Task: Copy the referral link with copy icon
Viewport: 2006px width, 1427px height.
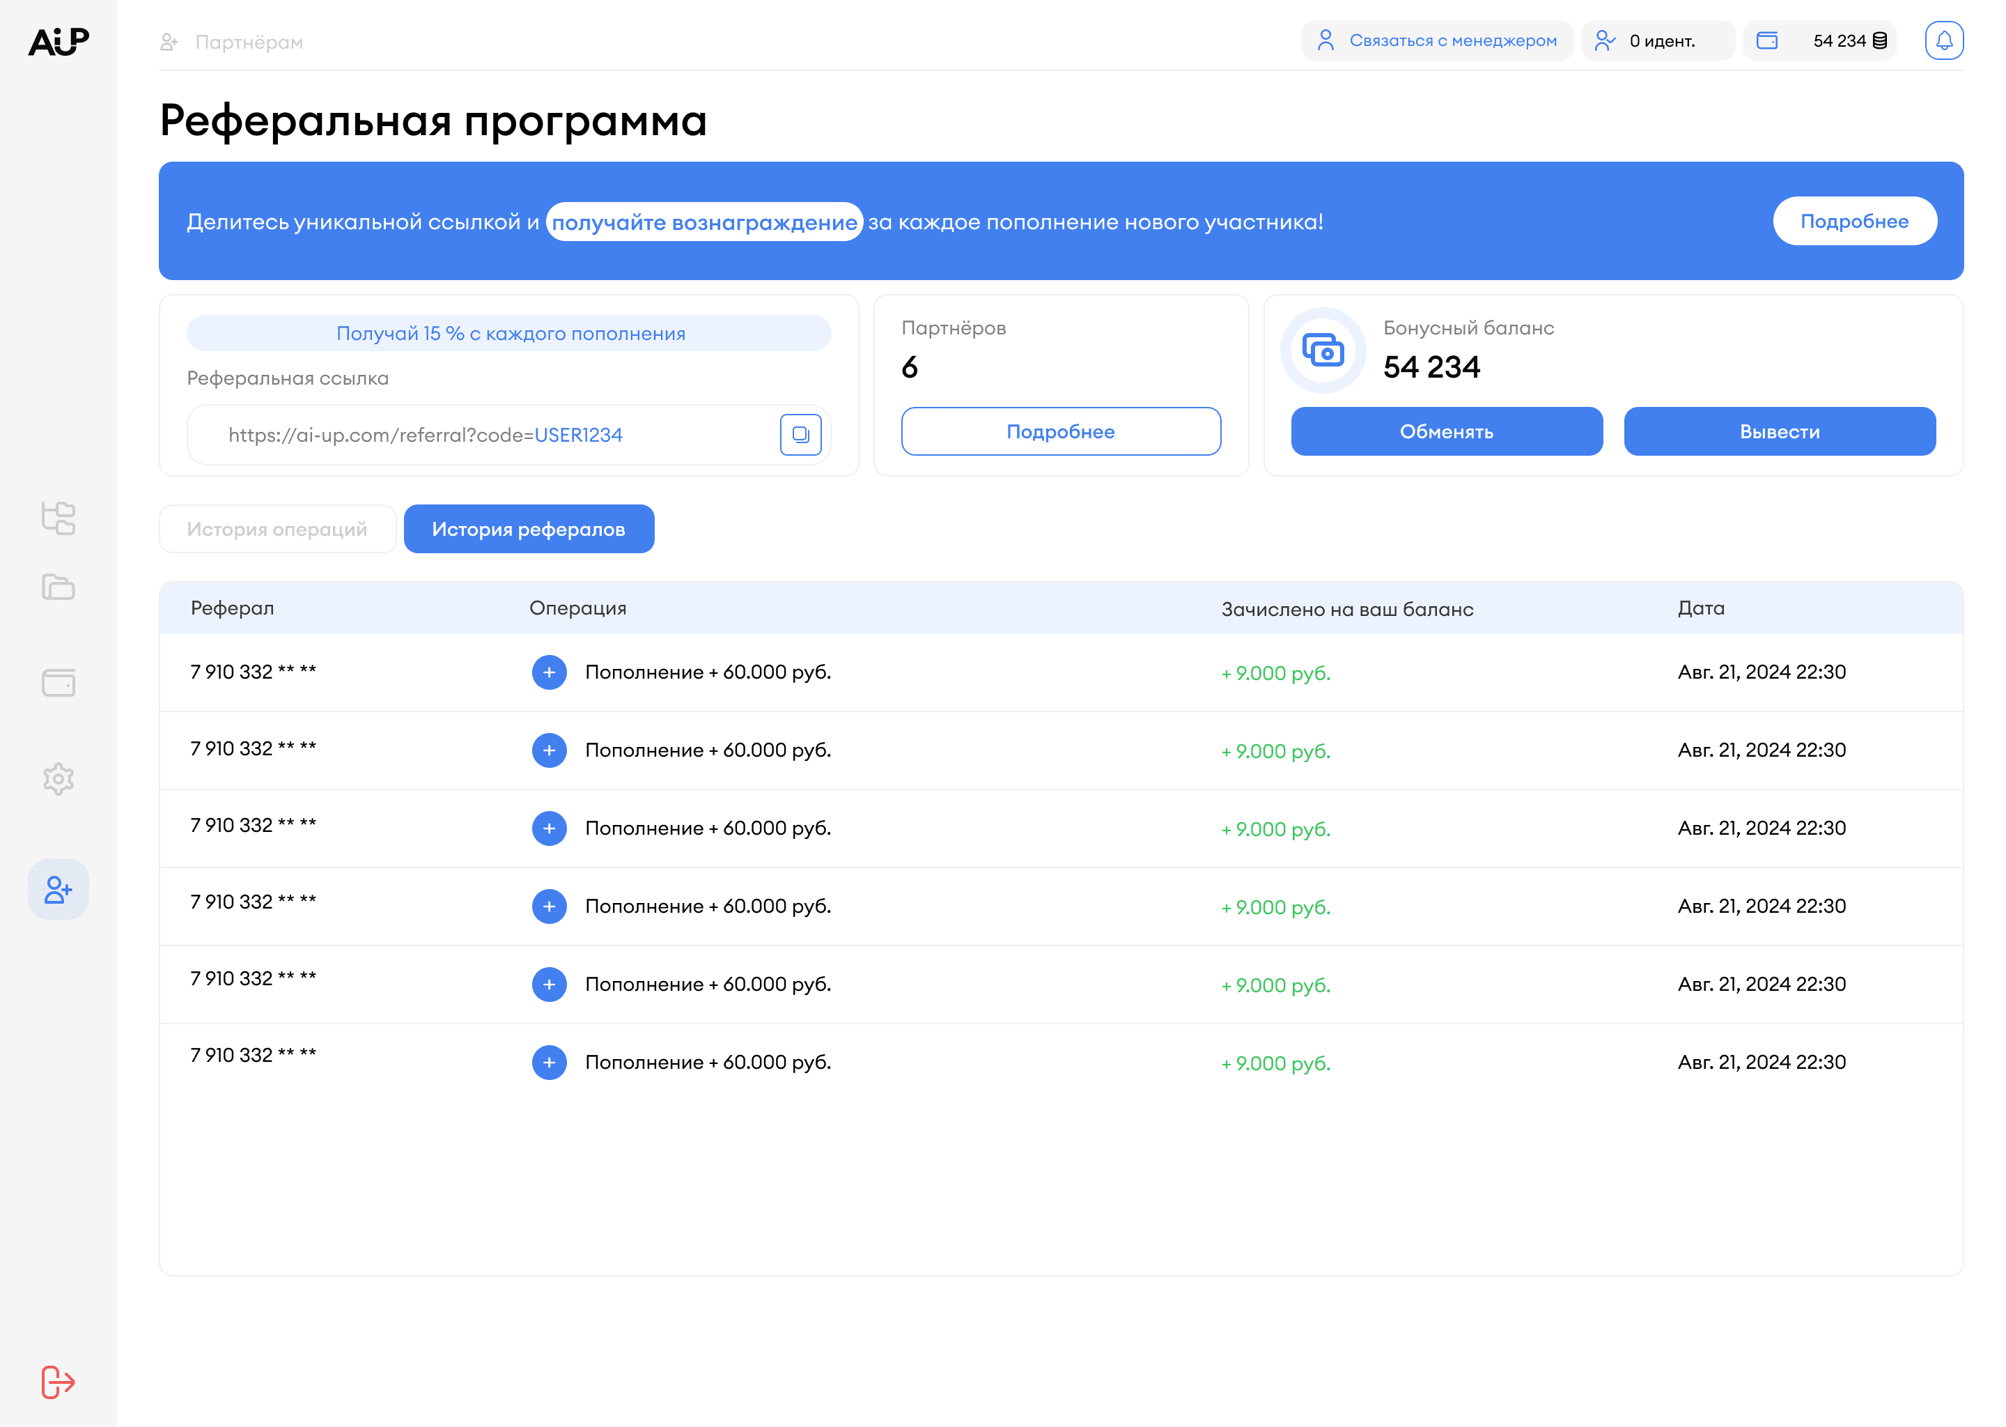Action: (x=800, y=434)
